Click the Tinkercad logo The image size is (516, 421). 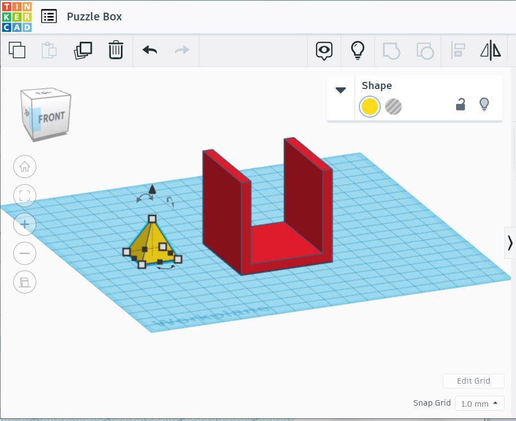pos(16,17)
